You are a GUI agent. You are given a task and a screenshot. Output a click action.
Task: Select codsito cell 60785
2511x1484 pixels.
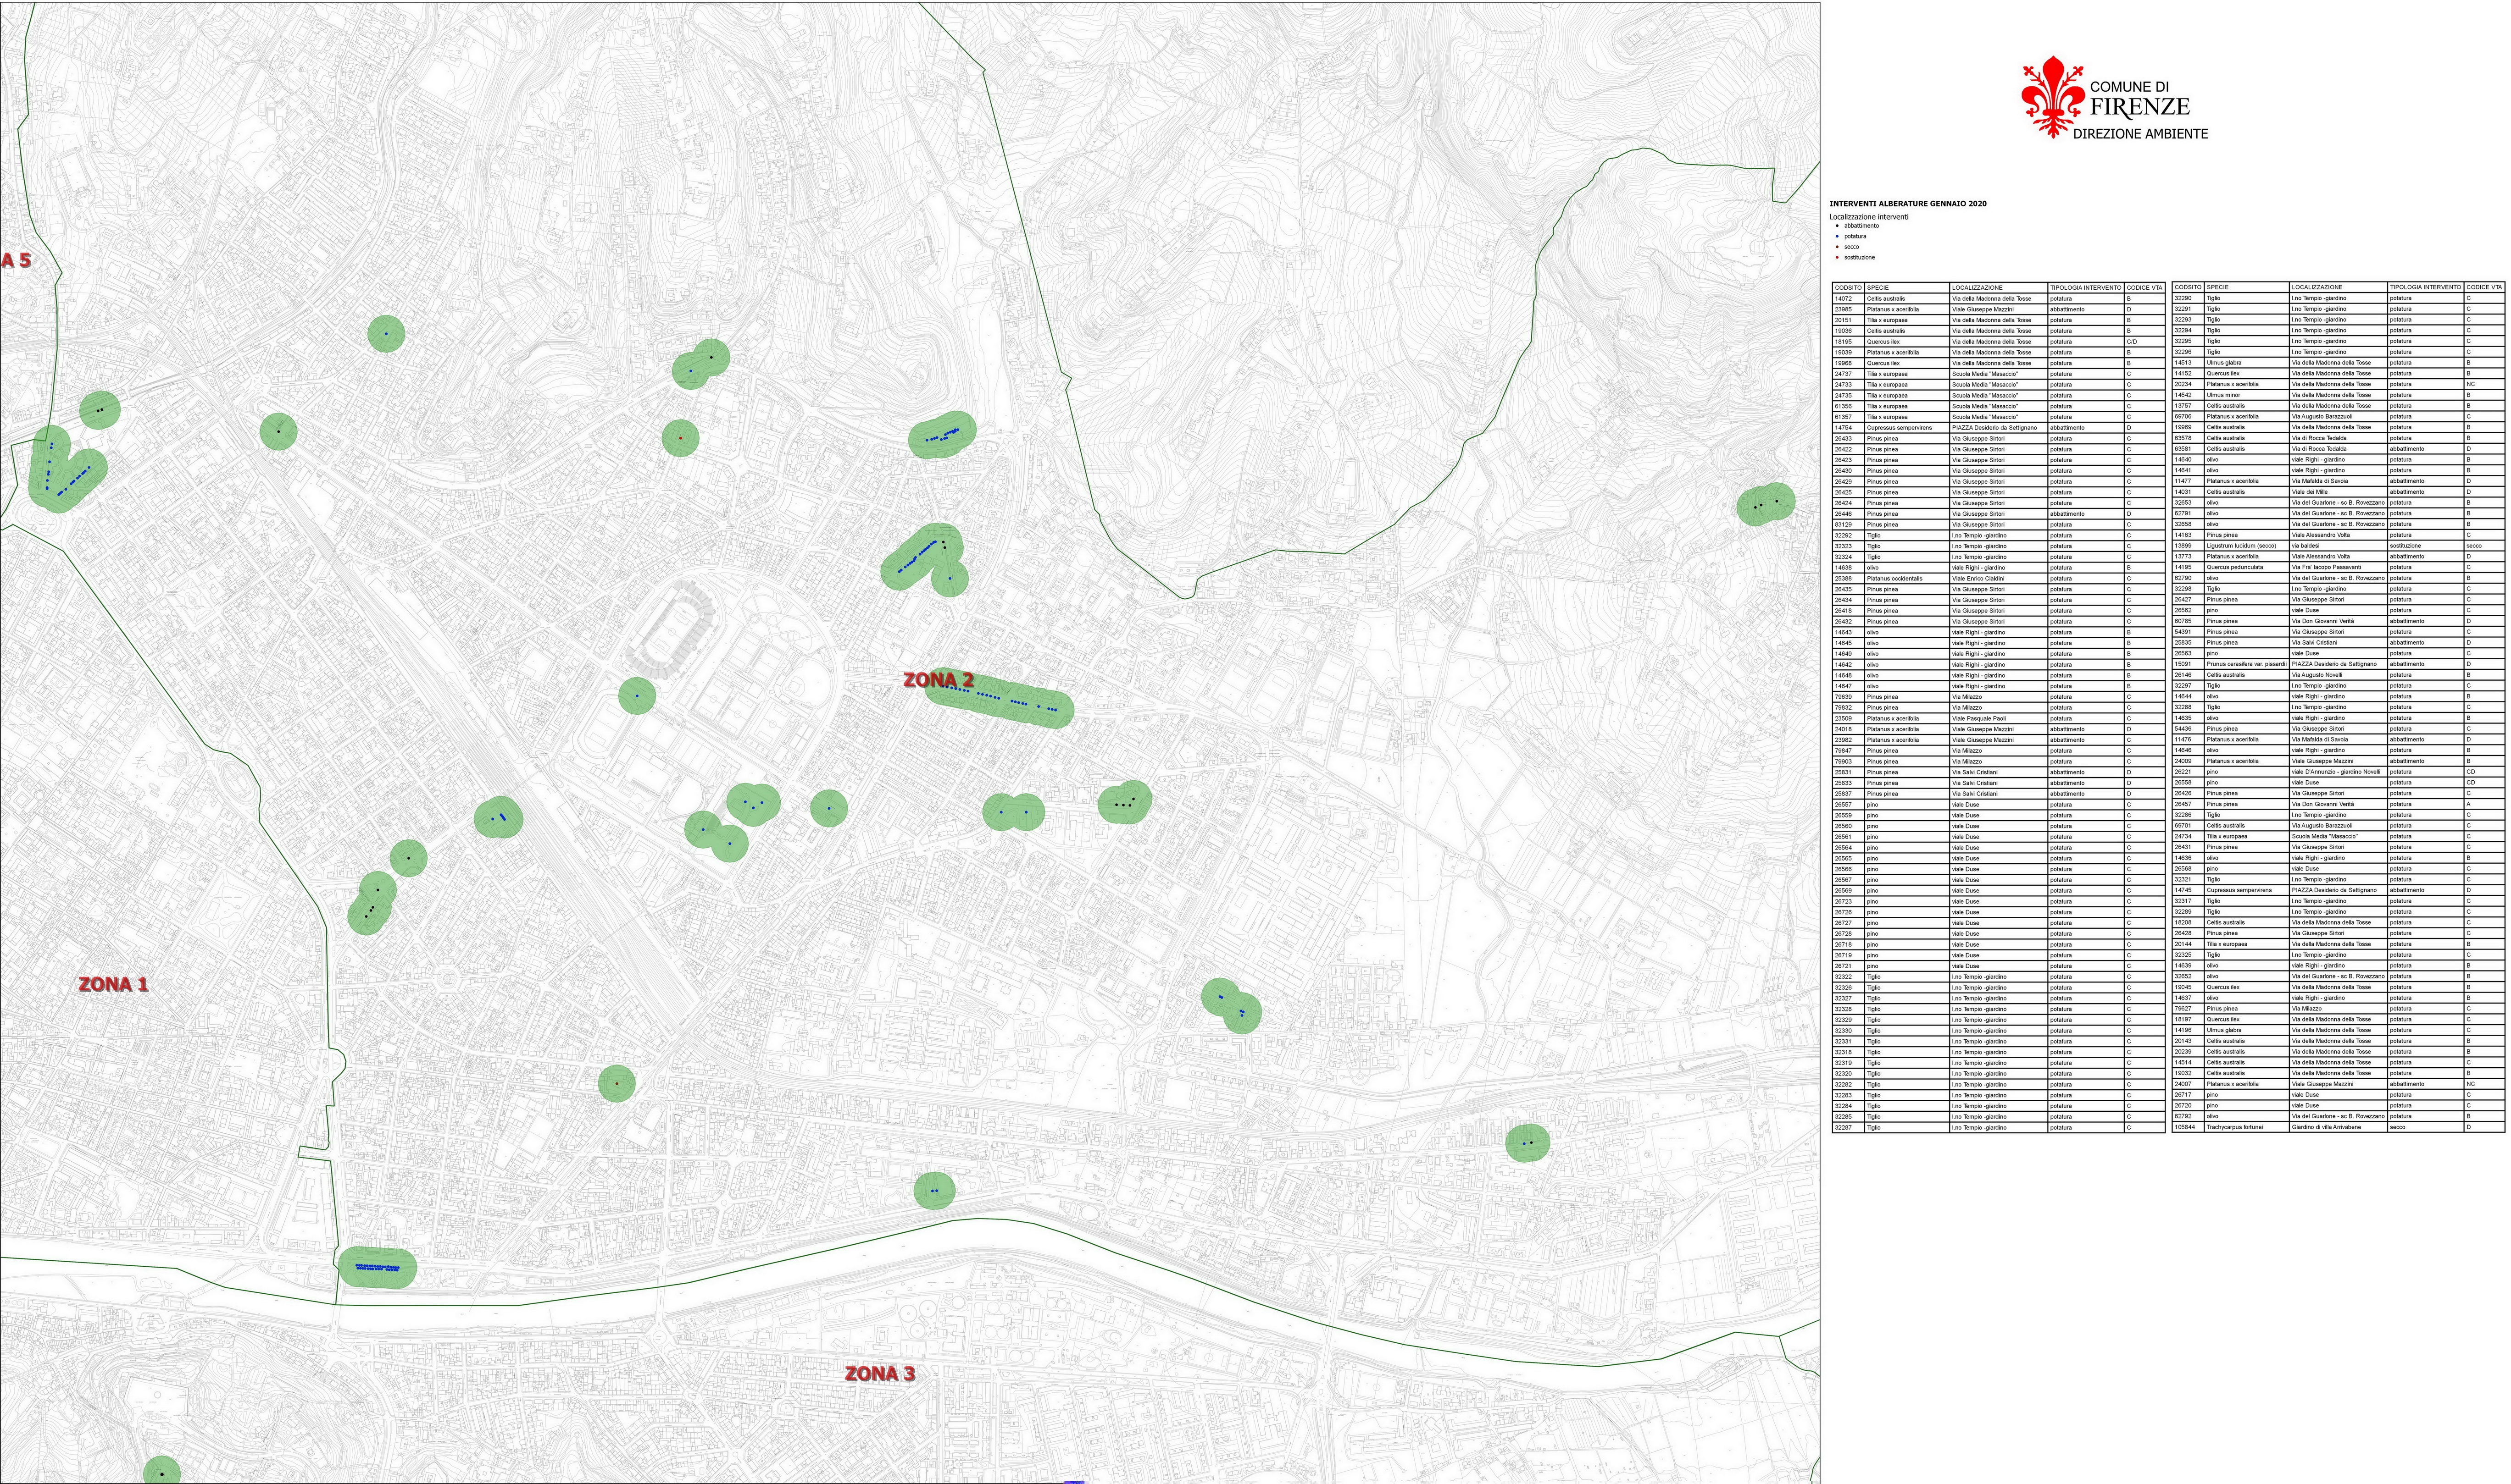point(2188,622)
